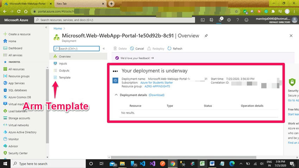299x168 pixels.
Task: Close the deployment Overview blade
Action: point(291,35)
